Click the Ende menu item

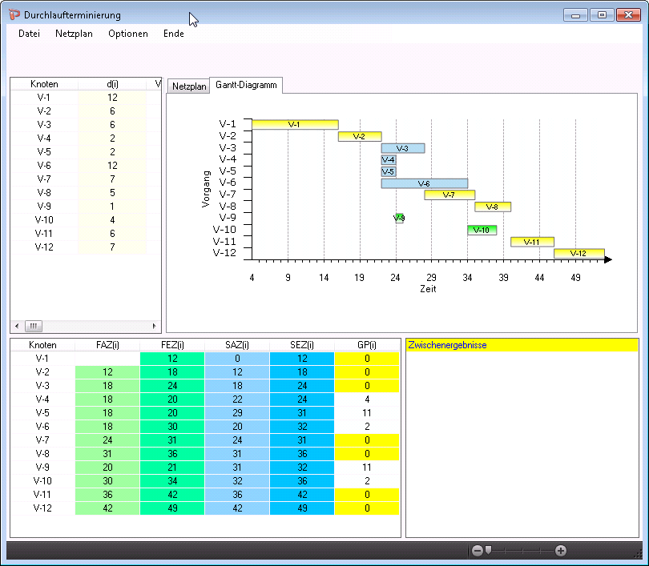174,34
